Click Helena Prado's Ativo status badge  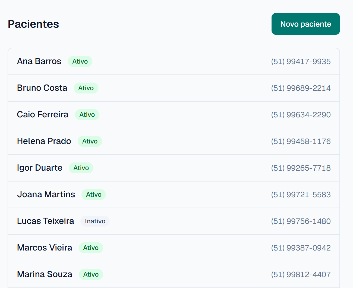click(90, 141)
